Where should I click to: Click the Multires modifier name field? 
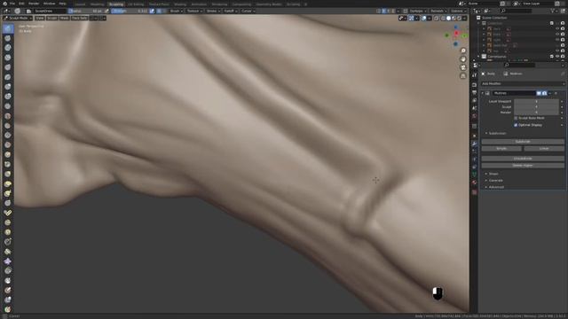coord(514,93)
